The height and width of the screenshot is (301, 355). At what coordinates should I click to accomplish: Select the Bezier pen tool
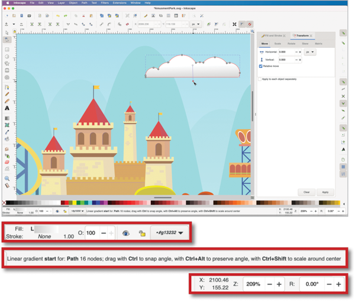click(x=7, y=87)
